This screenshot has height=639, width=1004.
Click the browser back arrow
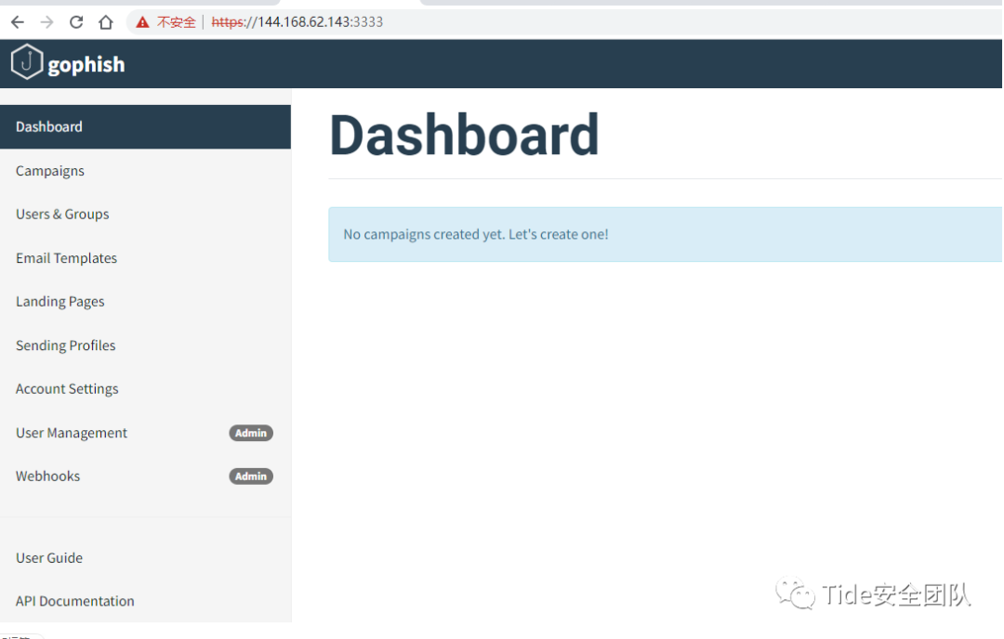[18, 22]
